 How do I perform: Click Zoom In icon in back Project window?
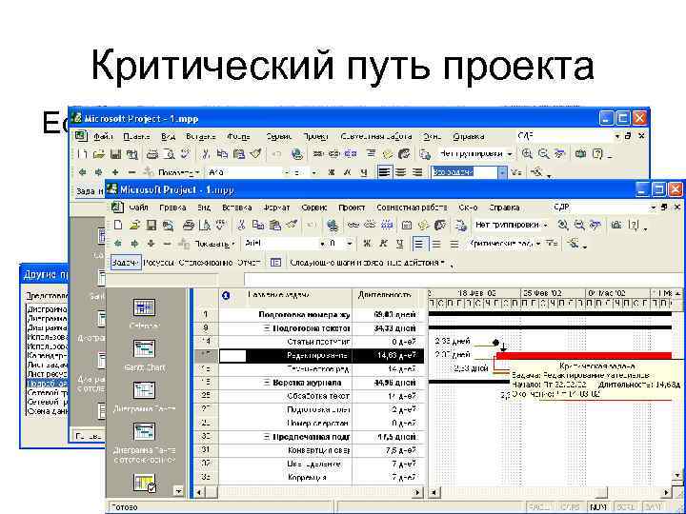point(527,154)
